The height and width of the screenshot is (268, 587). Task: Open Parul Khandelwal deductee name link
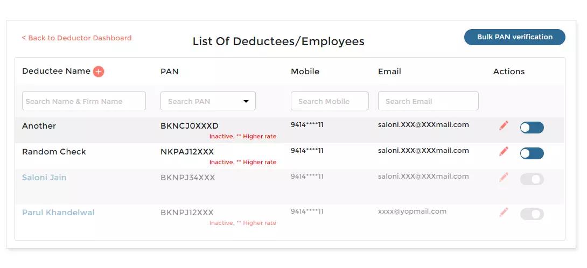(x=58, y=213)
